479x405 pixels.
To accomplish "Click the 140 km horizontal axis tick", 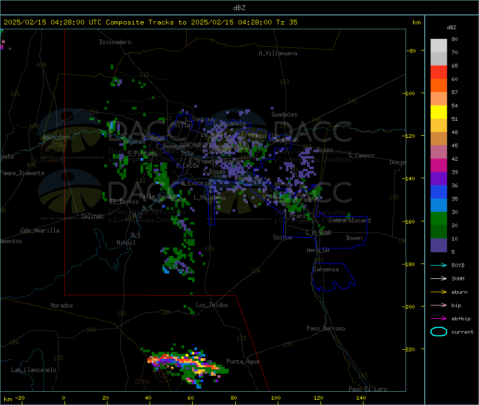I will (361, 398).
